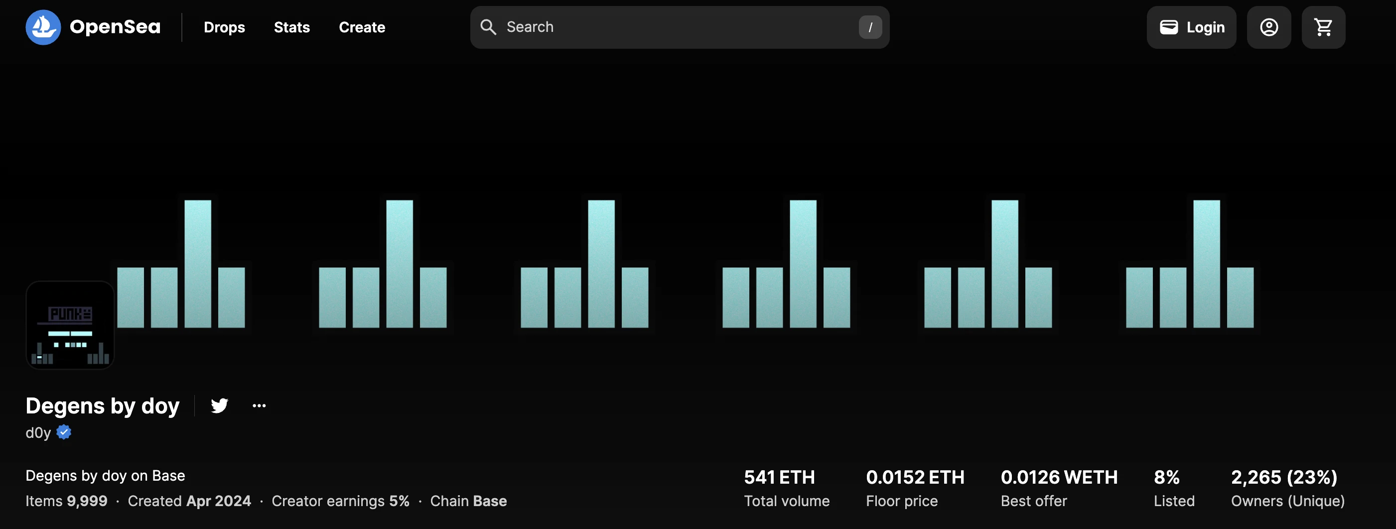Viewport: 1396px width, 529px height.
Task: Click the Degens by doy collection avatar
Action: pyautogui.click(x=70, y=325)
